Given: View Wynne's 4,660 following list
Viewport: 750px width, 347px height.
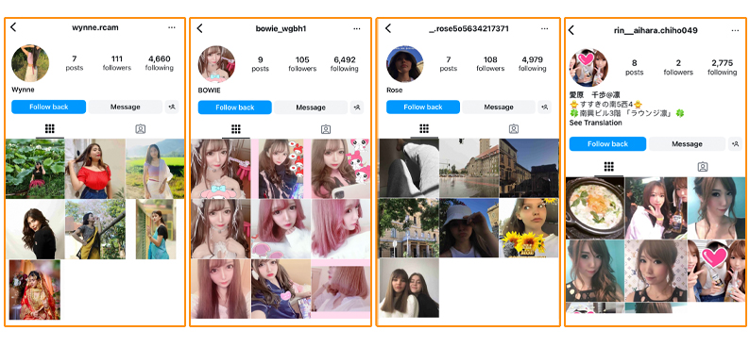Looking at the screenshot, I should (x=160, y=63).
